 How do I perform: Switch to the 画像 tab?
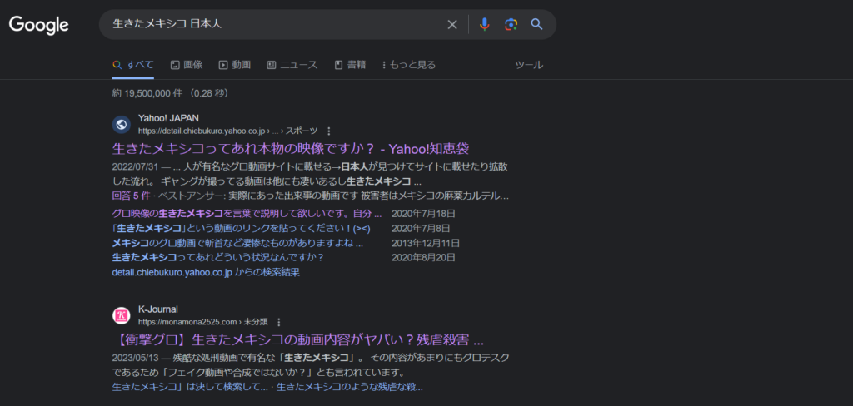point(187,65)
